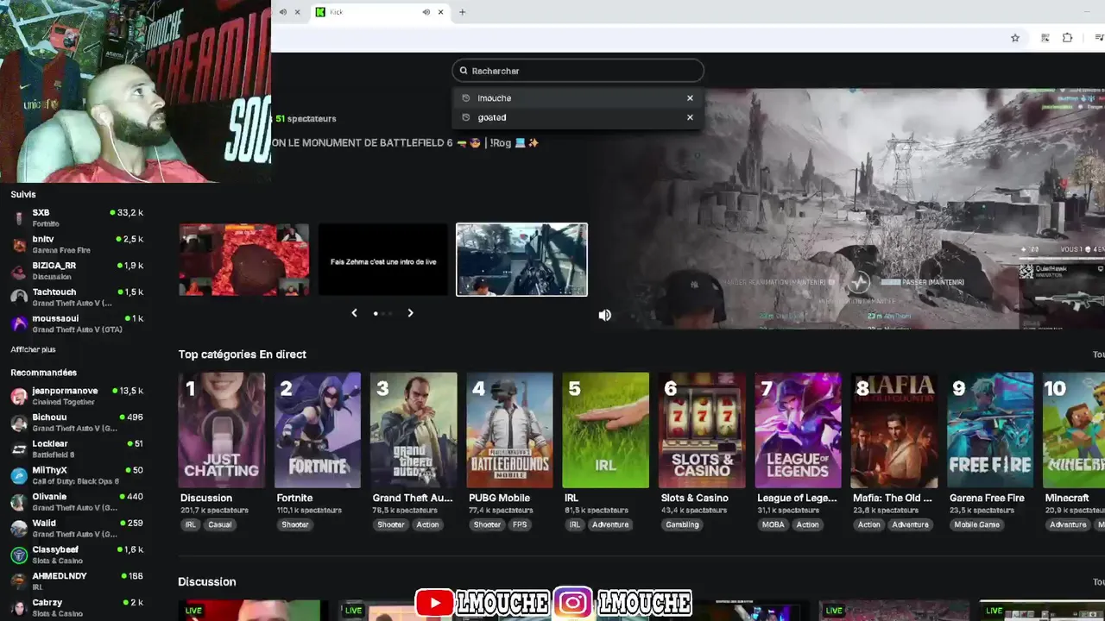Click history clock icon beside lmouche

pyautogui.click(x=466, y=98)
